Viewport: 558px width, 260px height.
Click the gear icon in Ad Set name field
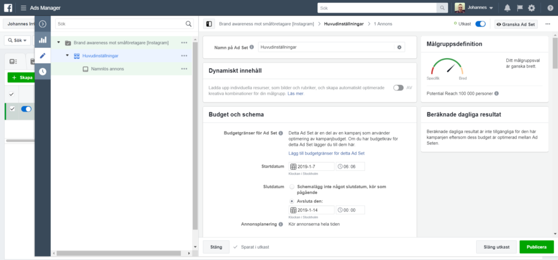tap(399, 47)
